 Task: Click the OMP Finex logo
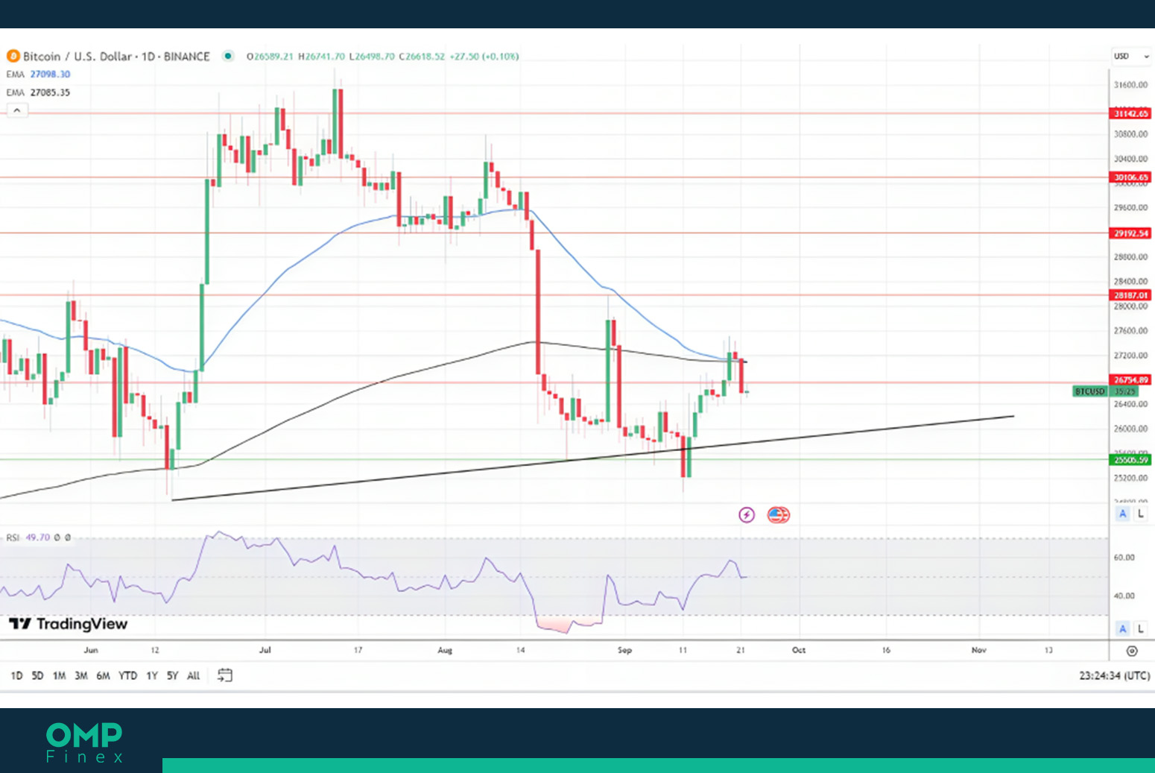pos(84,742)
